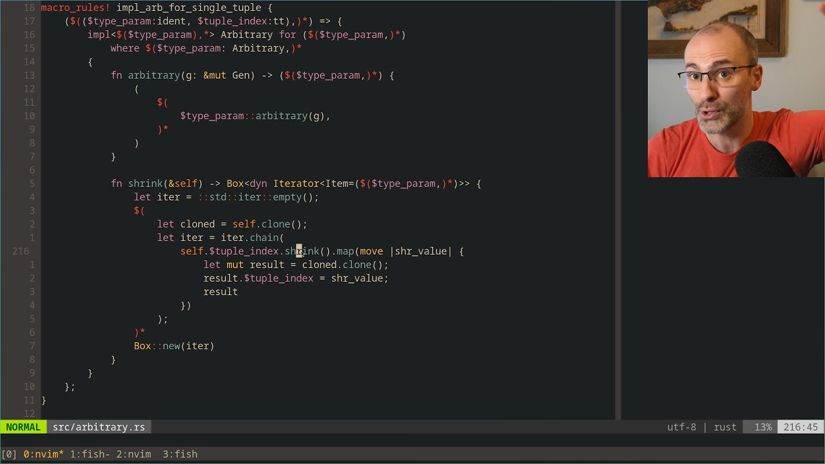
Task: Place cursor on ::std::iter::empty() call
Action: click(258, 197)
